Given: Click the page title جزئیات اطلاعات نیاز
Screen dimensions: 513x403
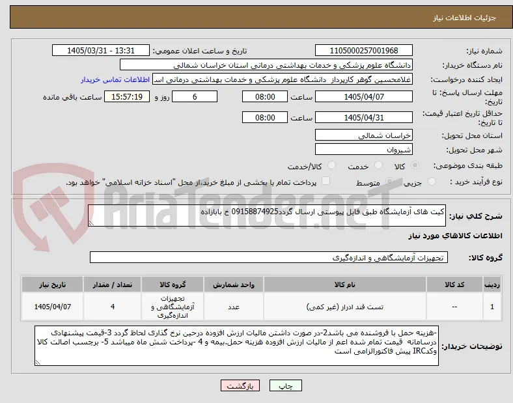Looking at the screenshot, I should 465,18.
